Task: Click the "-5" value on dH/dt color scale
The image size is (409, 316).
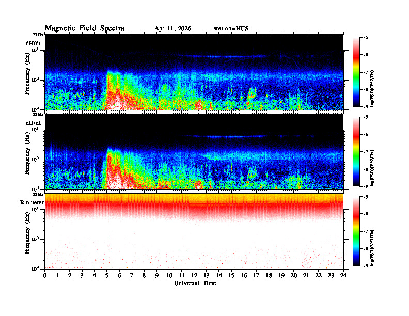Action: tap(366, 38)
